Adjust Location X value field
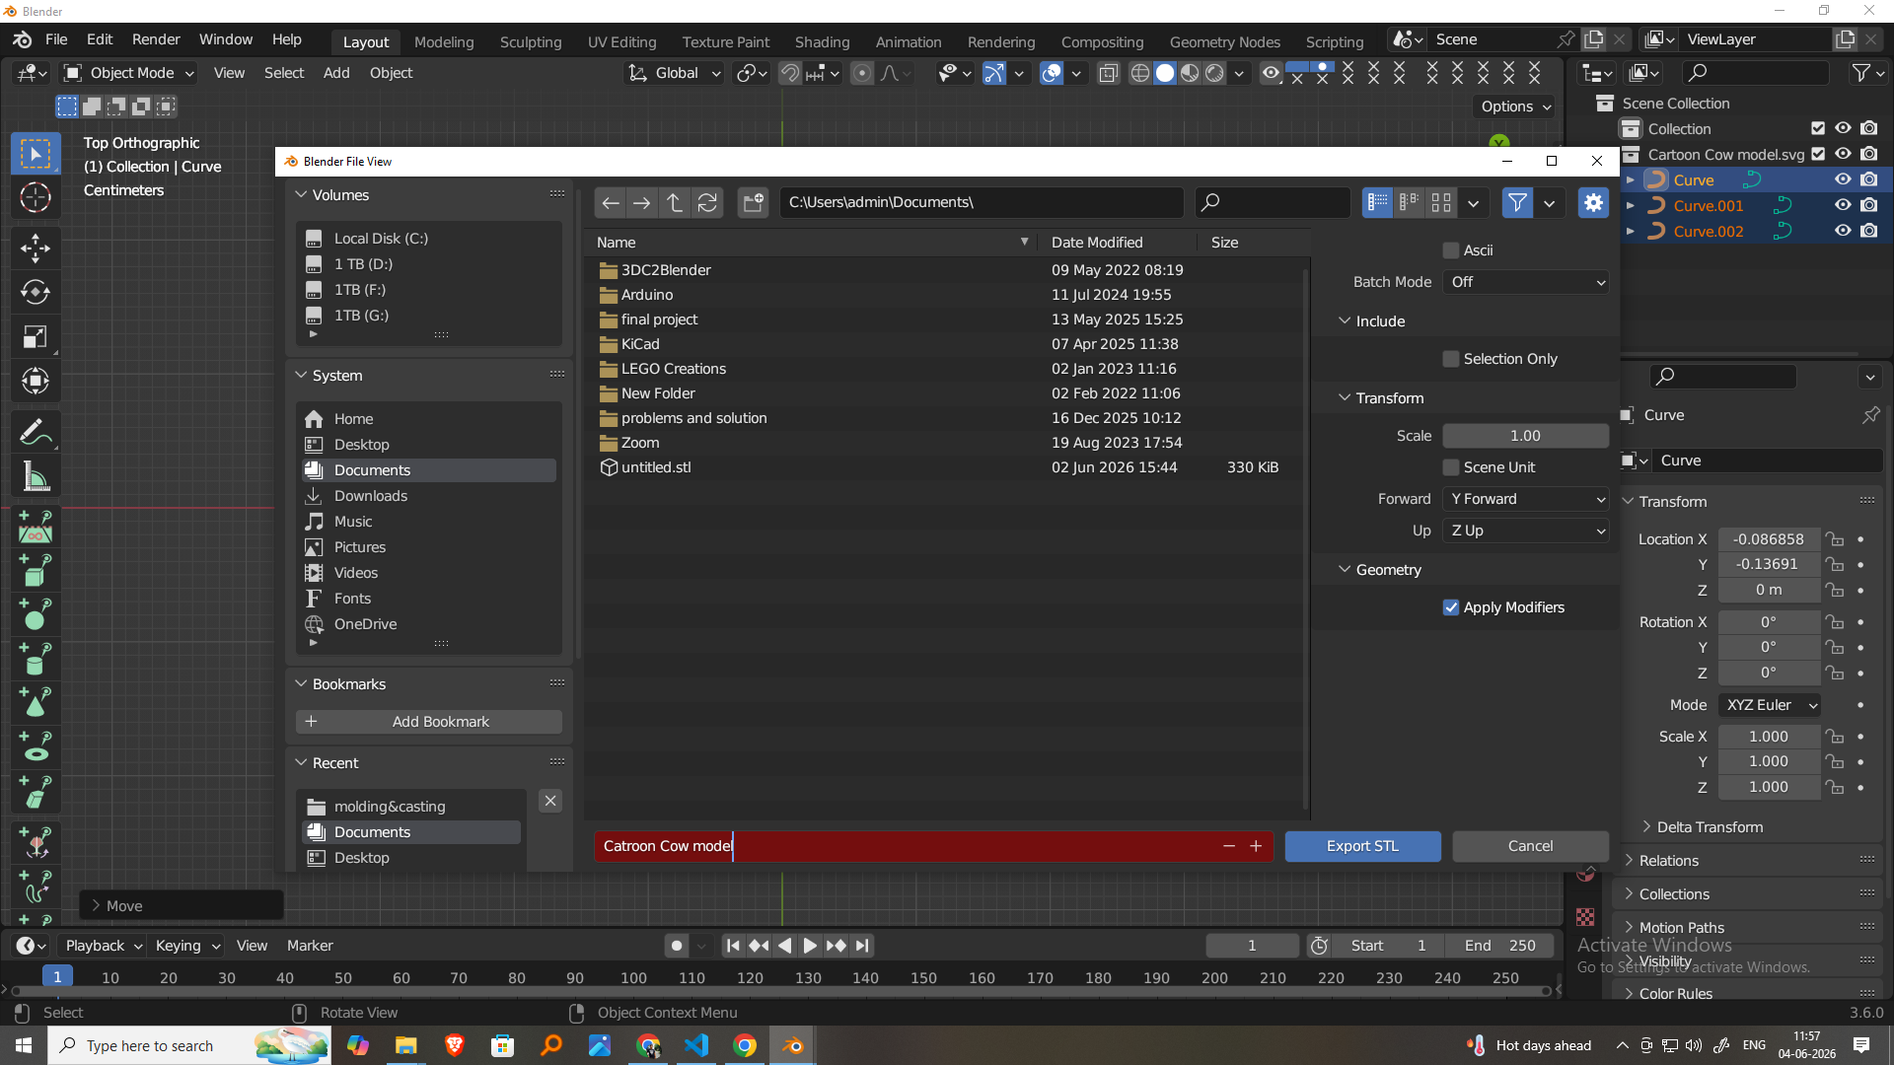Image resolution: width=1894 pixels, height=1065 pixels. (x=1769, y=539)
